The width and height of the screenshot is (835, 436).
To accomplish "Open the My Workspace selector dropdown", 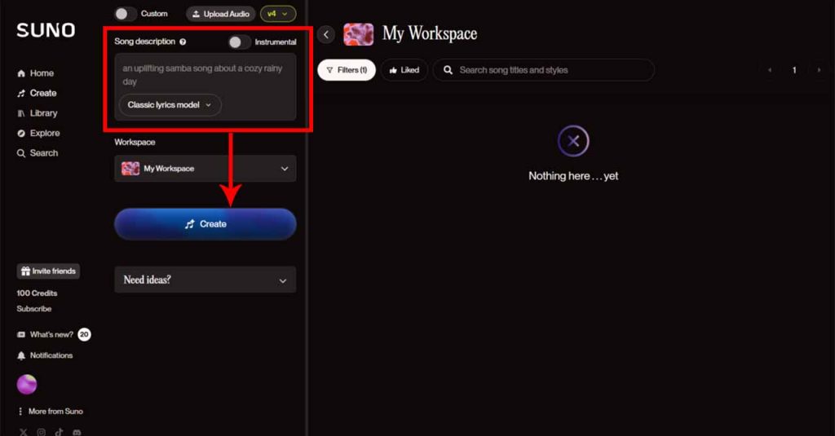I will pyautogui.click(x=205, y=169).
